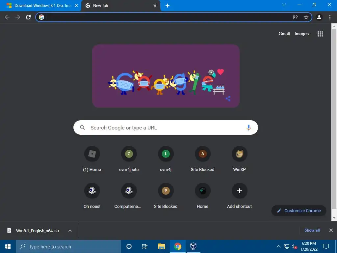Click the muted volume icon in tray
The image size is (337, 253).
pyautogui.click(x=294, y=246)
